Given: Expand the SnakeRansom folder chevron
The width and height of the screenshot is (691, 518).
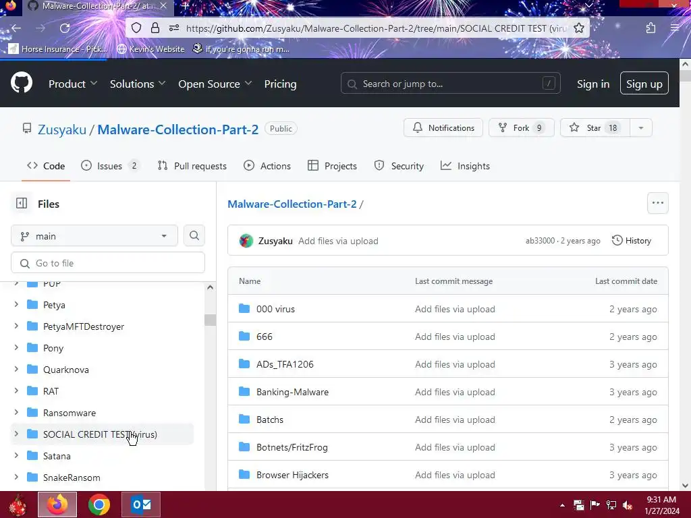Looking at the screenshot, I should (16, 477).
